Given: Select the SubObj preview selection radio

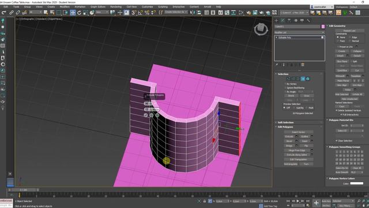Looking at the screenshot, I should click(x=294, y=108).
